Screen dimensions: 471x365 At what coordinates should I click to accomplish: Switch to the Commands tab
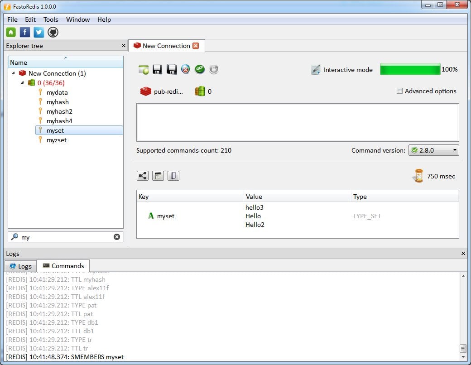click(x=63, y=266)
